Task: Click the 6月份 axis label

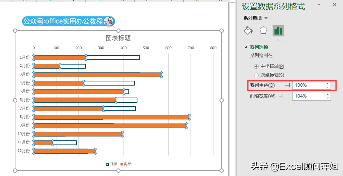Action: coord(24,100)
